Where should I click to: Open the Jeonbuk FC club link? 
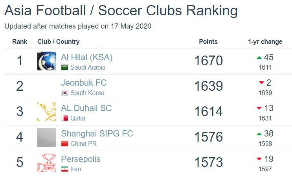coord(84,83)
